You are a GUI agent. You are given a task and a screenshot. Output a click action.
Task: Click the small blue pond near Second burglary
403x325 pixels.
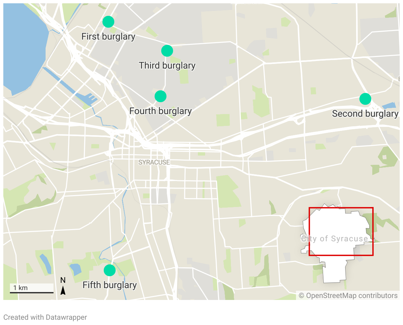coord(389,106)
